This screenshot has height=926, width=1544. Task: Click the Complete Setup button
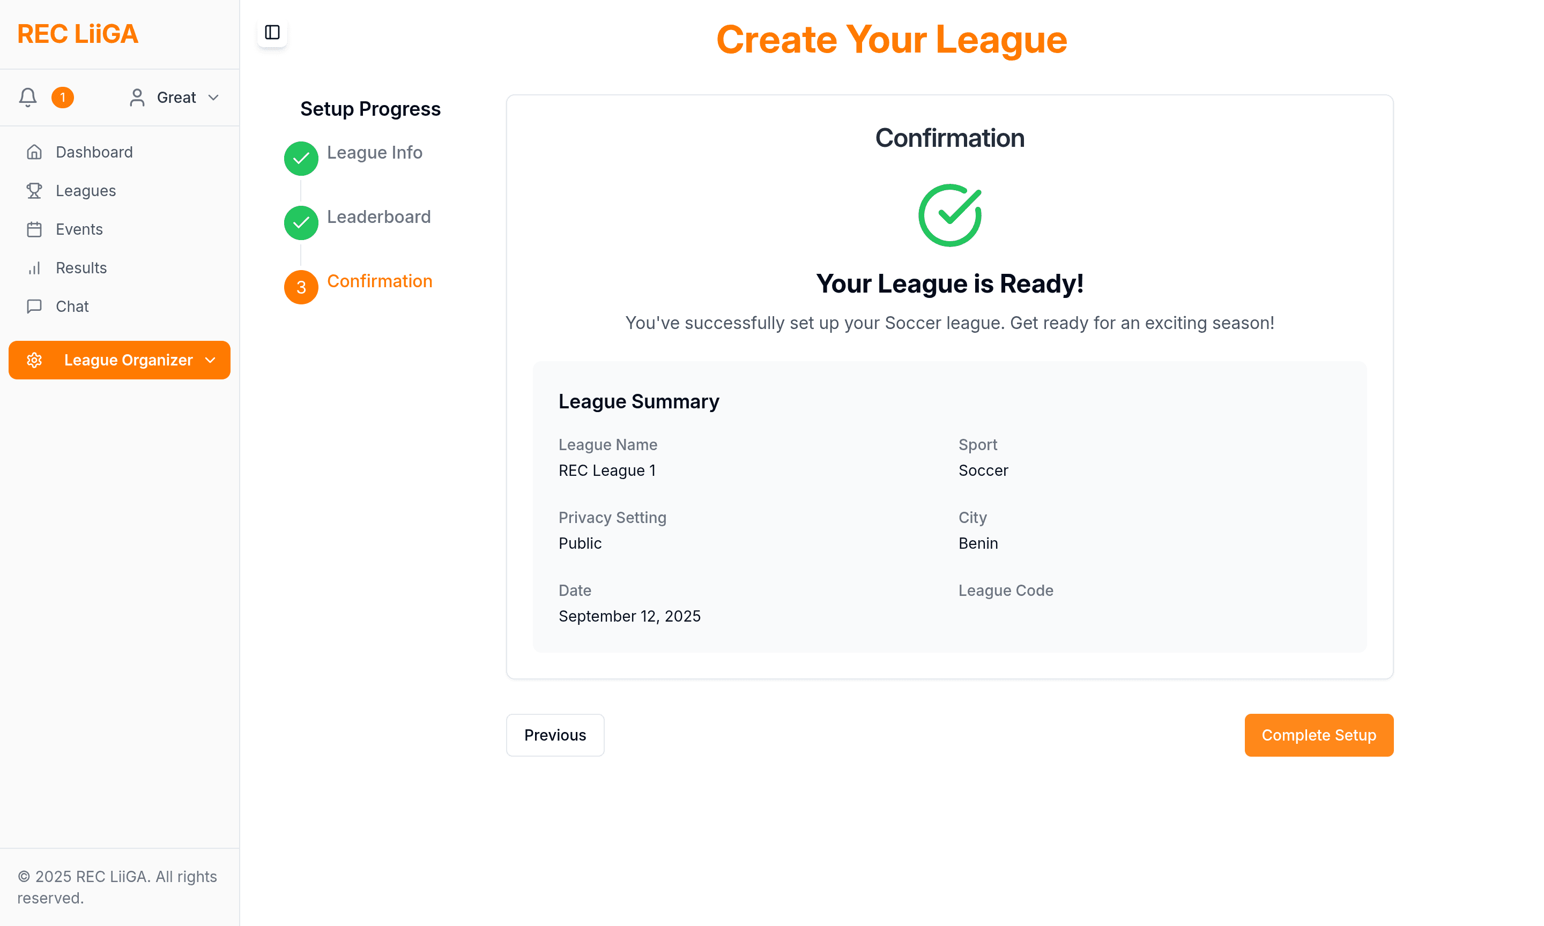pos(1318,735)
